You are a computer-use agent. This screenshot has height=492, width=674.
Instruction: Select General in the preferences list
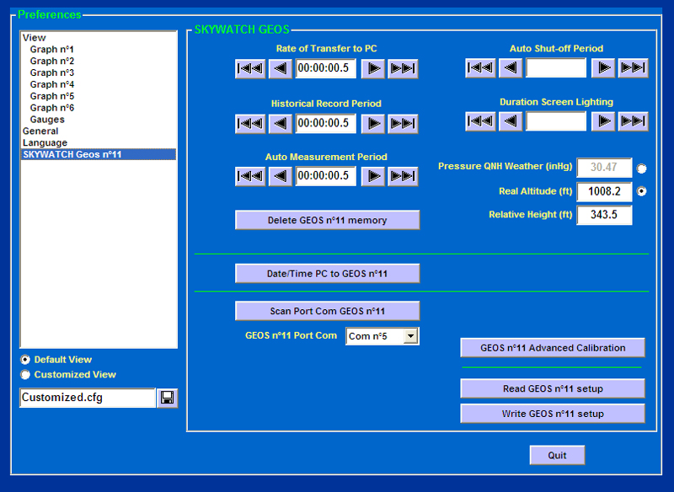[x=40, y=131]
